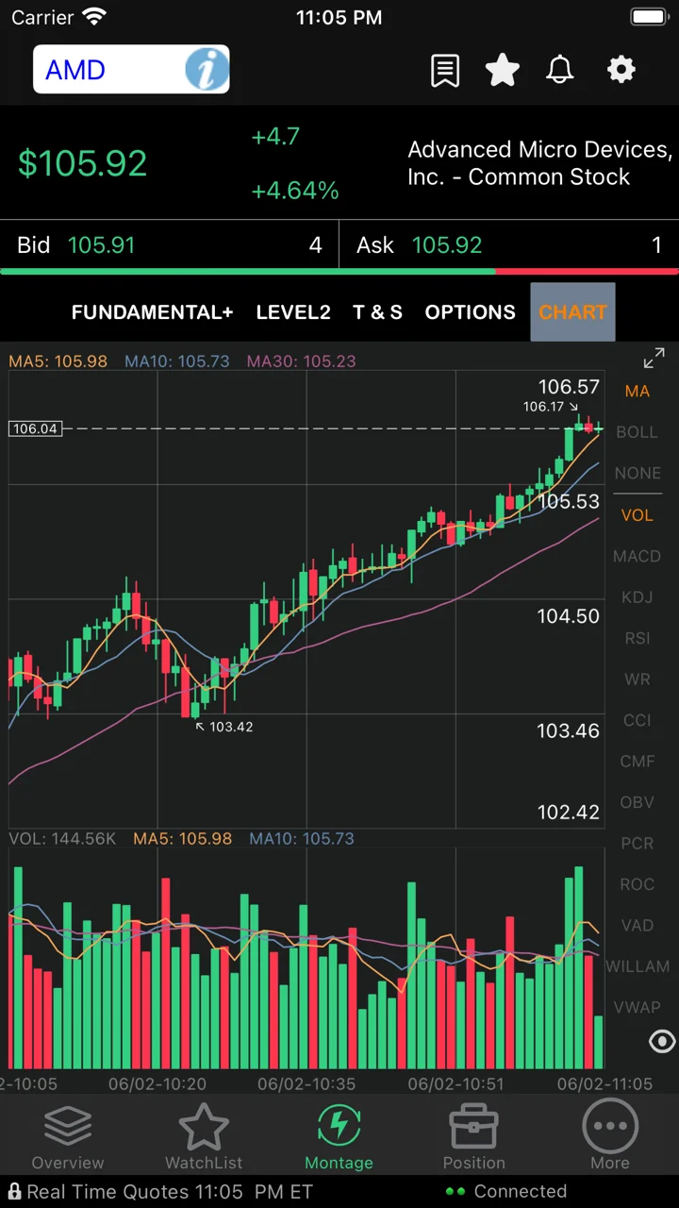Open the FUNDAMENTAL+ section
The width and height of the screenshot is (679, 1208).
pos(152,312)
